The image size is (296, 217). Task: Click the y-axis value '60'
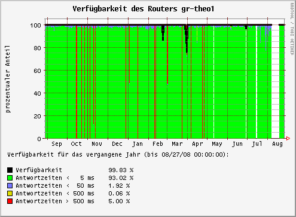[37, 71]
